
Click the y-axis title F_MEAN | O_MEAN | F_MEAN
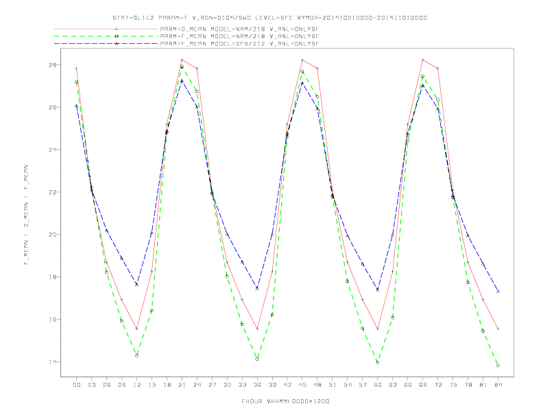(26, 215)
